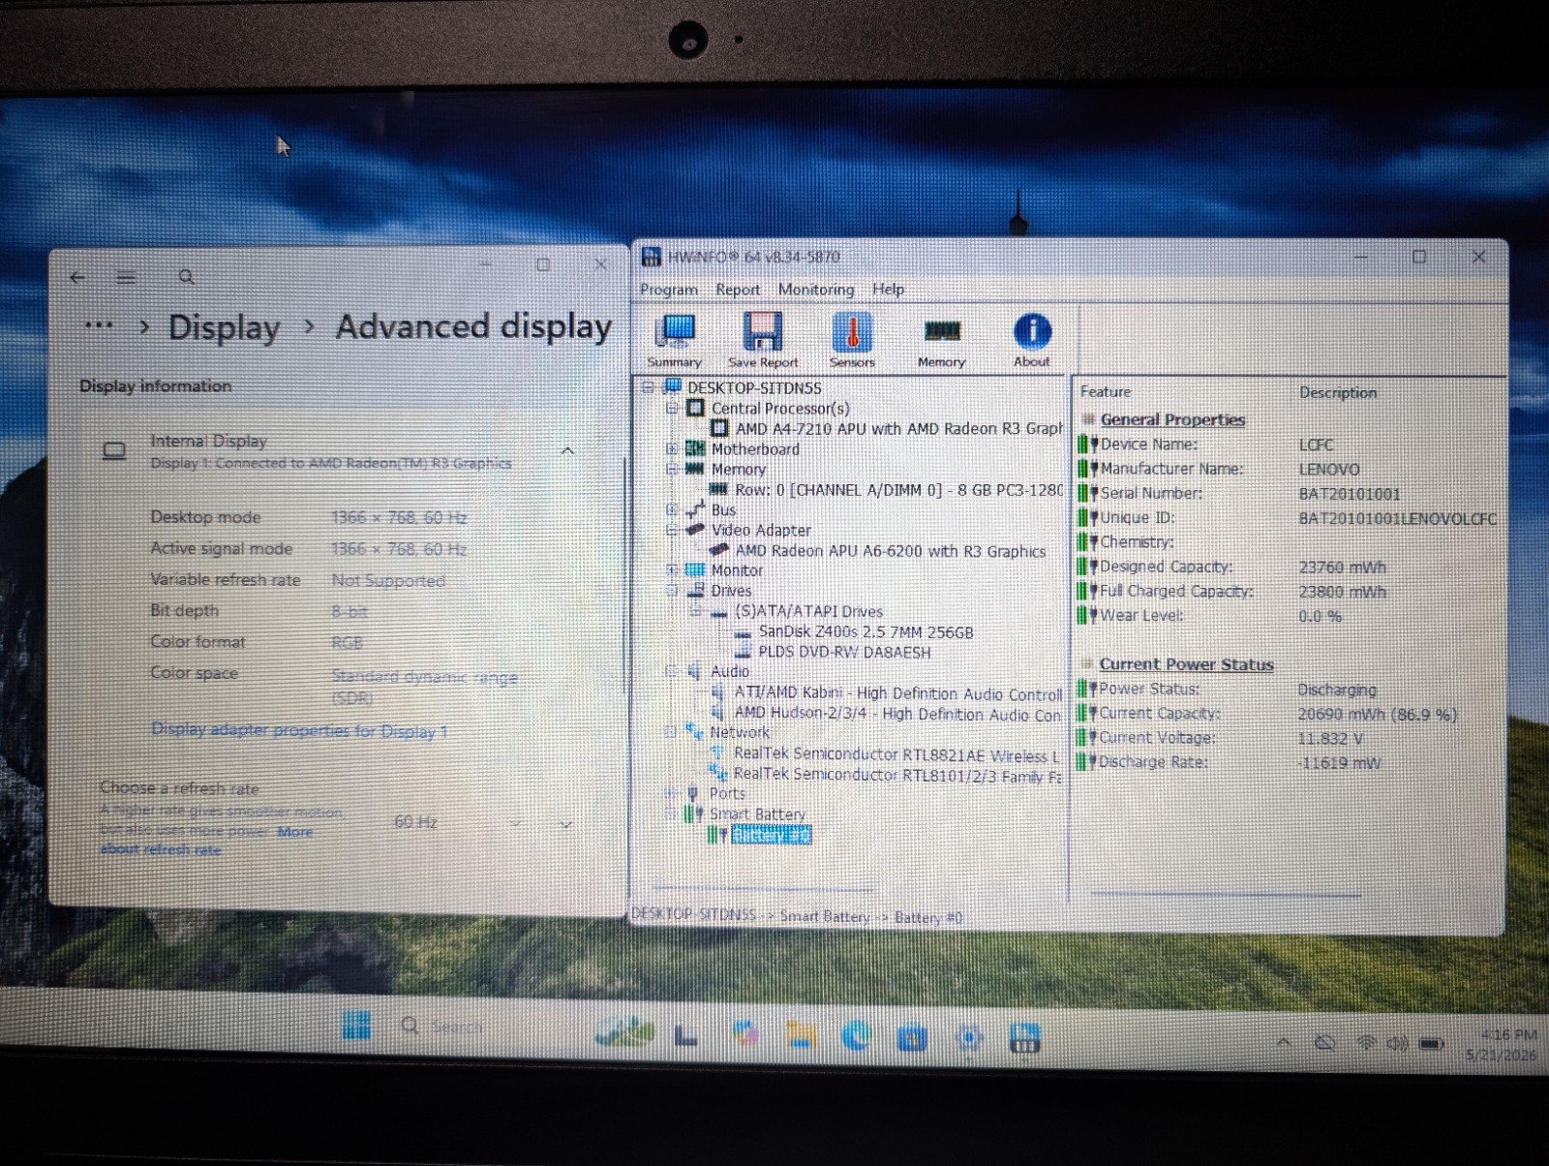Image resolution: width=1549 pixels, height=1166 pixels.
Task: Collapse the Central Processor(s) branch
Action: 672,408
